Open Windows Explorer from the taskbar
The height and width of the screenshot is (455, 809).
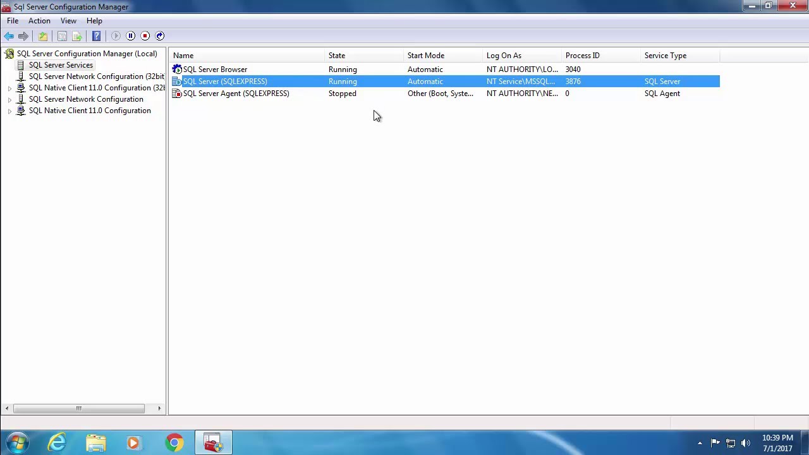(x=96, y=443)
